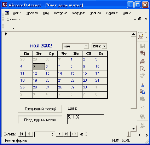Click the Design View ruler-and-pencil icon
150x145 pixels.
[x=141, y=37]
